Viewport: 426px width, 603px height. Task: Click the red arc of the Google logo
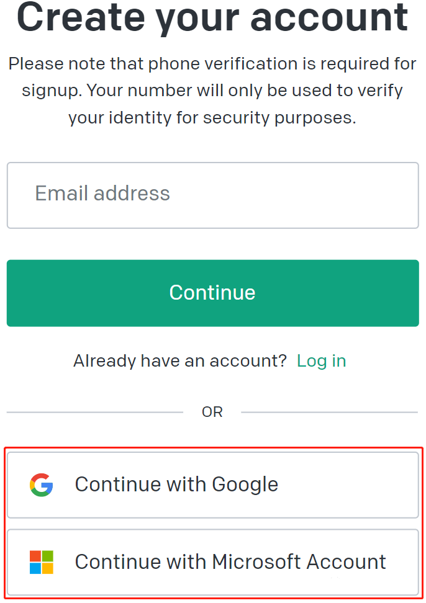point(41,476)
